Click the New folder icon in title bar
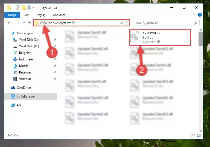This screenshot has width=210, height=147. (24, 8)
